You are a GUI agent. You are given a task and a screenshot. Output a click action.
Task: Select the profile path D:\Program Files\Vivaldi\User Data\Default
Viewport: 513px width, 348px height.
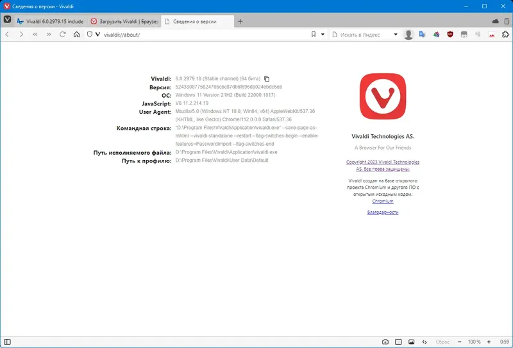click(x=222, y=161)
